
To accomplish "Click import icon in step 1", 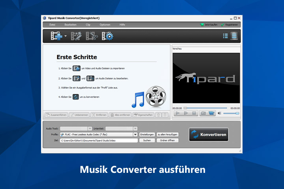I will pyautogui.click(x=77, y=69).
